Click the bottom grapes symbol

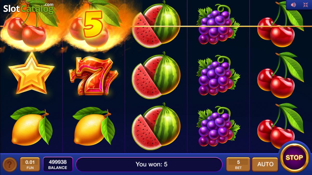tap(218, 126)
